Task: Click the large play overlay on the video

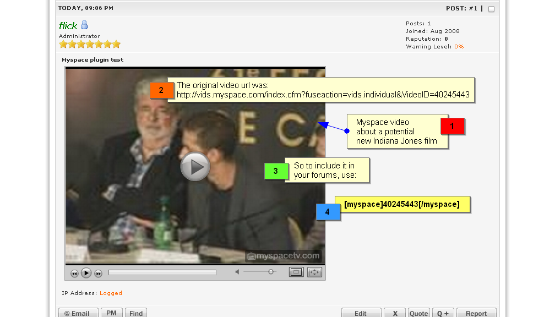Action: point(195,166)
